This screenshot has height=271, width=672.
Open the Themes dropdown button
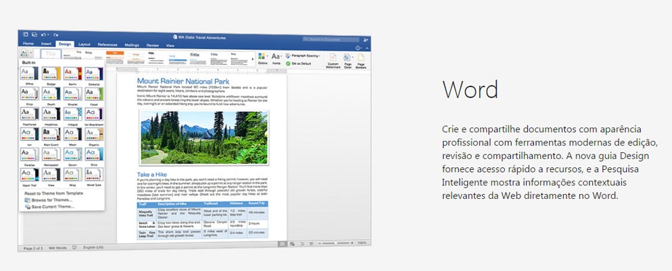(x=26, y=53)
